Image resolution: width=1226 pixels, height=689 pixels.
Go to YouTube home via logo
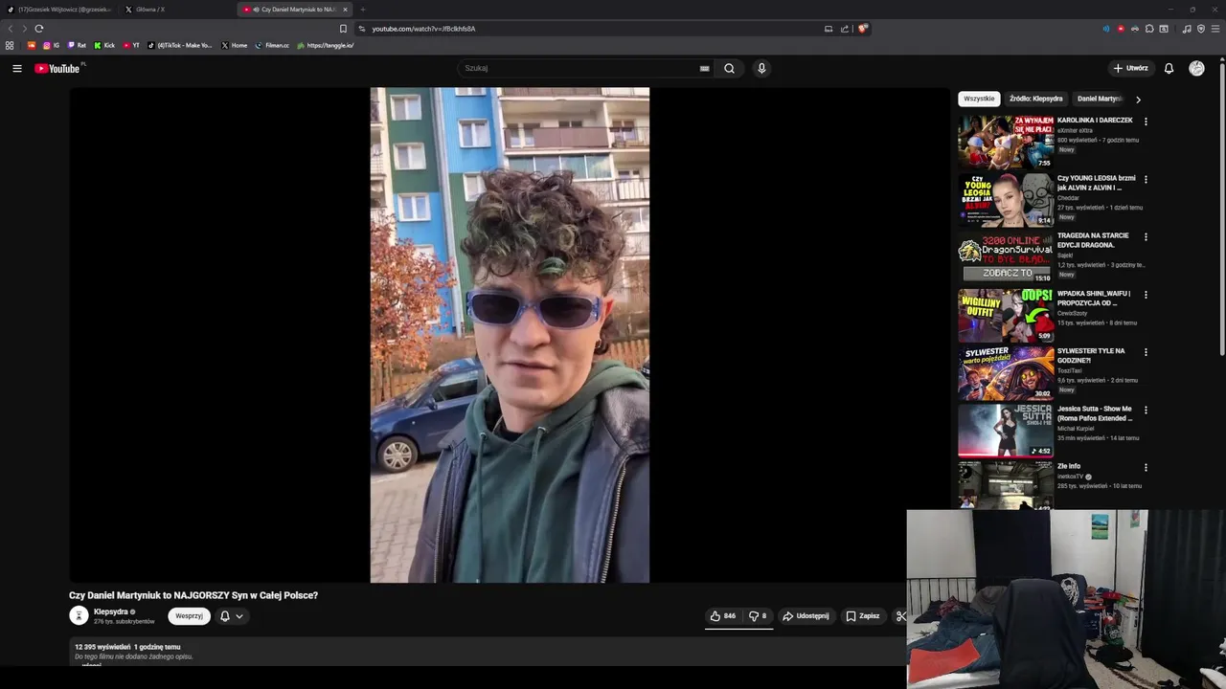57,68
